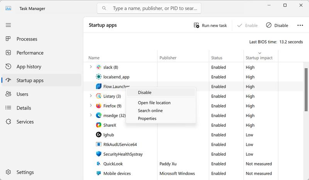Select the ShareX startup entry
This screenshot has height=180, width=309.
(110, 125)
